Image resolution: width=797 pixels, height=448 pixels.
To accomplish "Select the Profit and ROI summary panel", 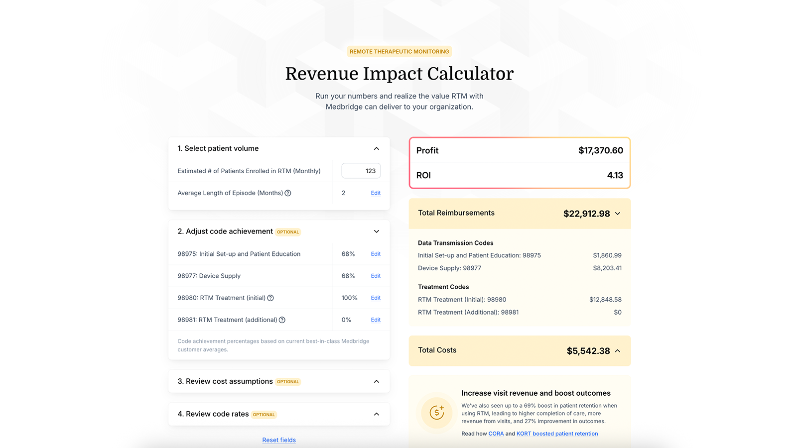I will tap(520, 163).
